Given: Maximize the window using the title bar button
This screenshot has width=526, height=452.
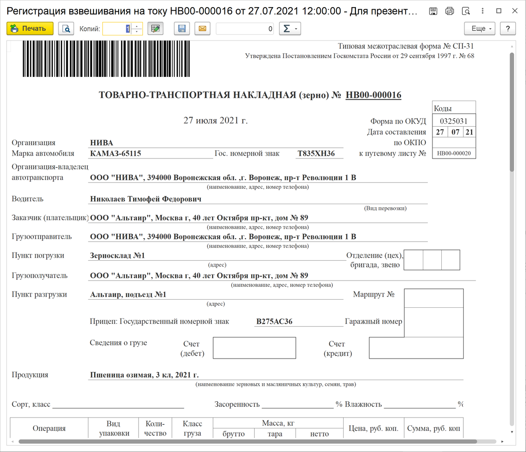Looking at the screenshot, I should point(499,11).
